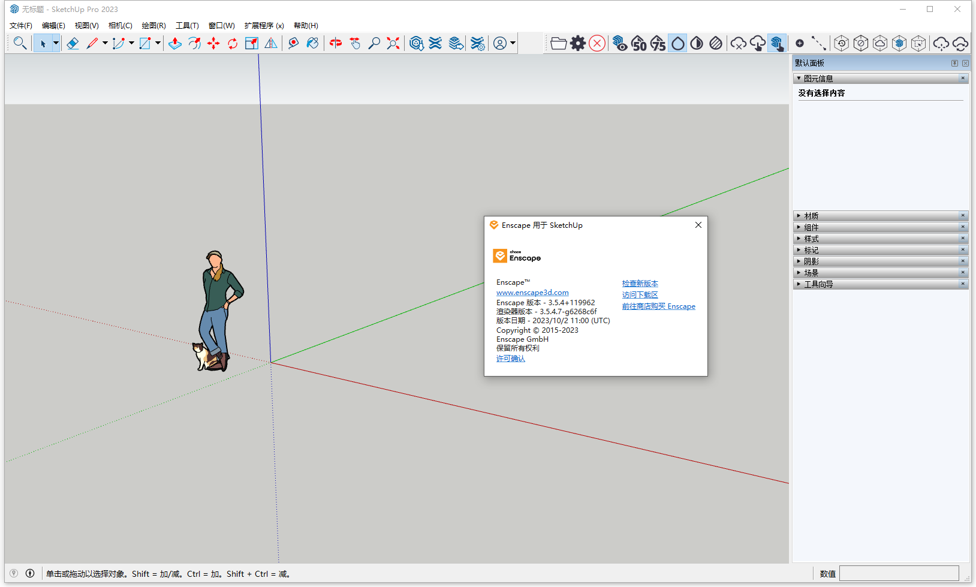Open the 相机(C) menu
976x587 pixels.
(x=120, y=26)
